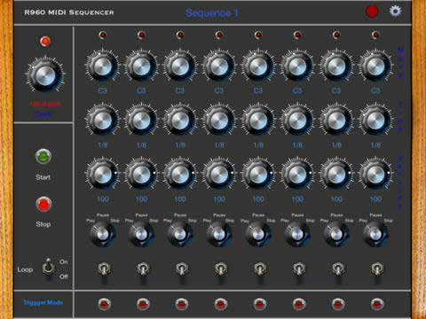
Task: Click the tempo knob in left panel
Action: (x=45, y=74)
